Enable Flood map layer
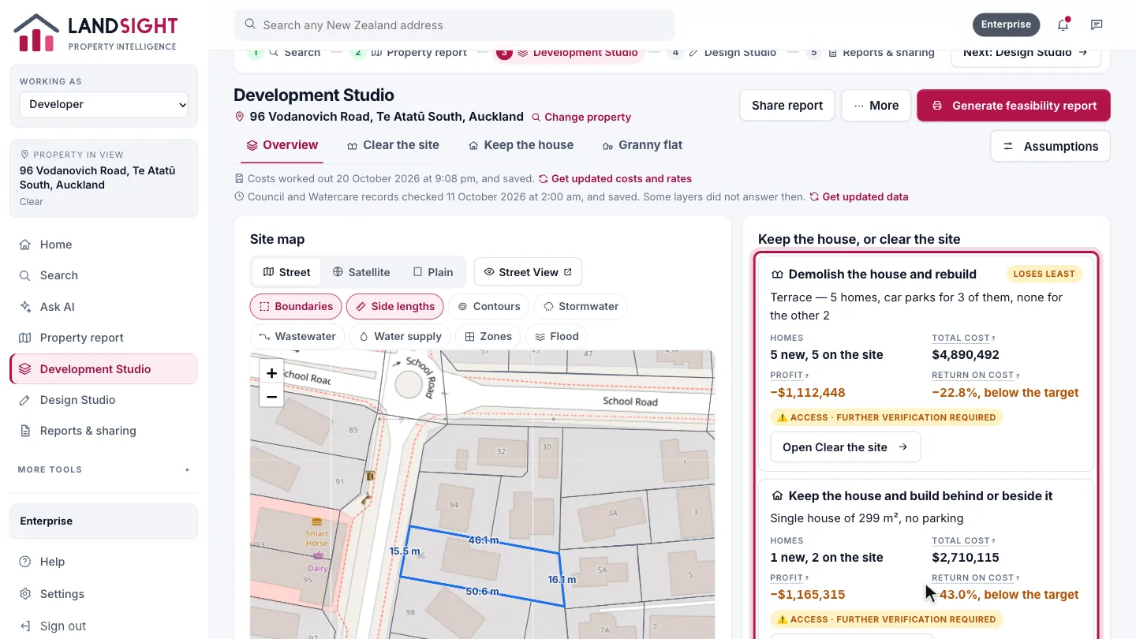 (557, 336)
